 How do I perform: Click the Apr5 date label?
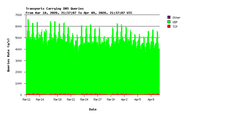[x=138, y=99]
